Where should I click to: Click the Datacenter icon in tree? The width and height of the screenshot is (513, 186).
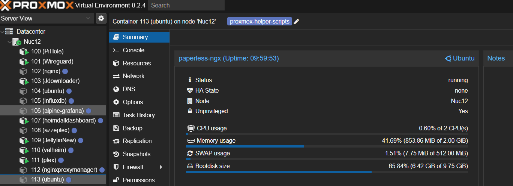[9, 32]
